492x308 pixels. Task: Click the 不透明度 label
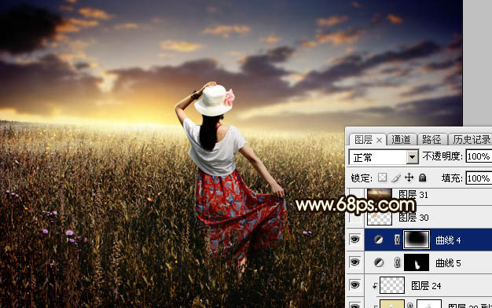[442, 156]
